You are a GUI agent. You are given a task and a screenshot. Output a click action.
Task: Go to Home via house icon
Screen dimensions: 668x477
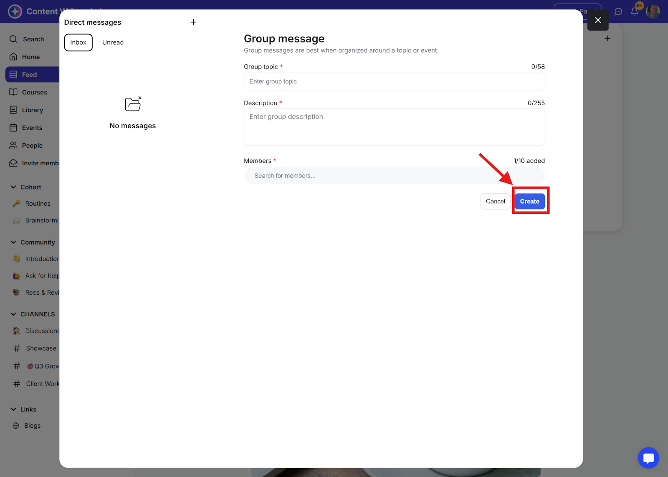pyautogui.click(x=13, y=57)
